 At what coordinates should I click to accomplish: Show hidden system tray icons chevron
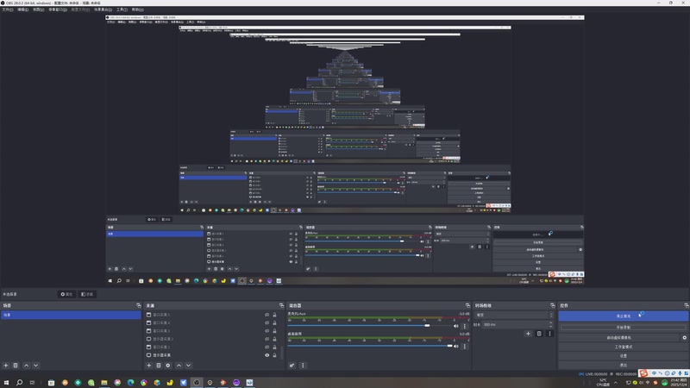coord(616,383)
